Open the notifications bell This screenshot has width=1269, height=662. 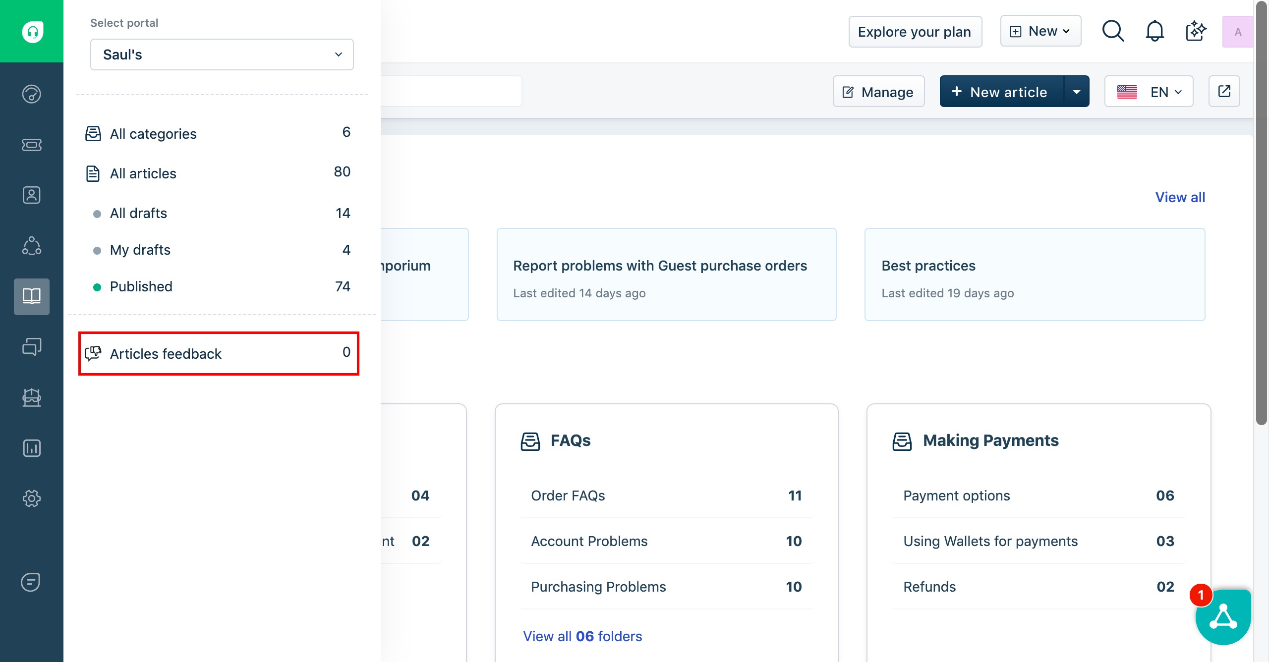[x=1154, y=31]
